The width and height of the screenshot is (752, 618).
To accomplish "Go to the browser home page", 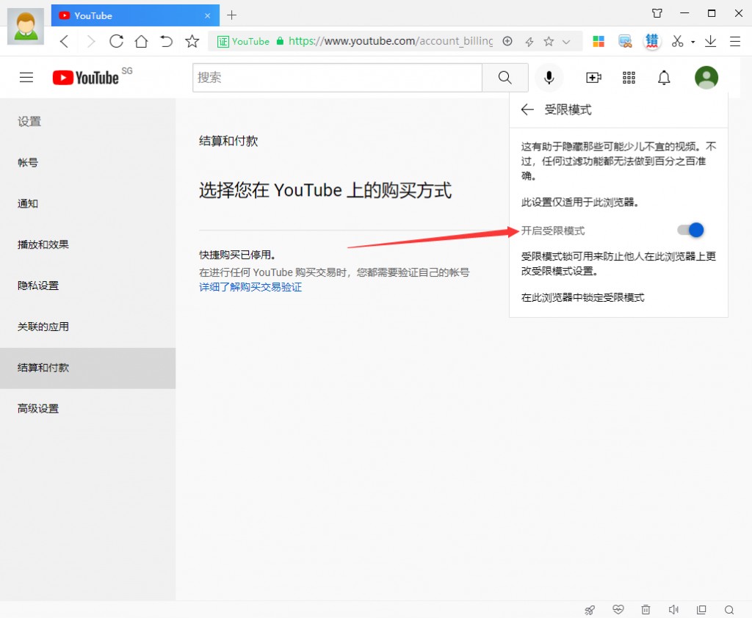I will tap(141, 42).
